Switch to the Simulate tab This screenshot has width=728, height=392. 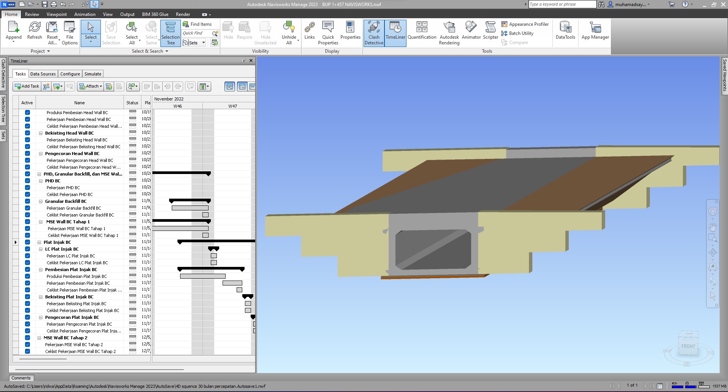tap(93, 74)
